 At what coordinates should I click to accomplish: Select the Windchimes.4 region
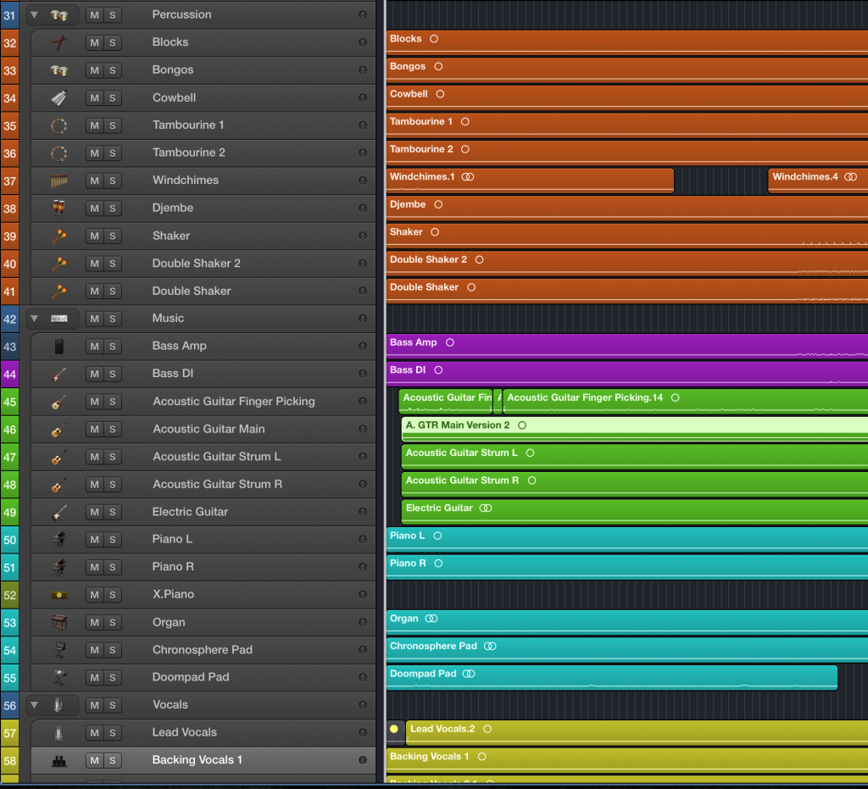(818, 181)
